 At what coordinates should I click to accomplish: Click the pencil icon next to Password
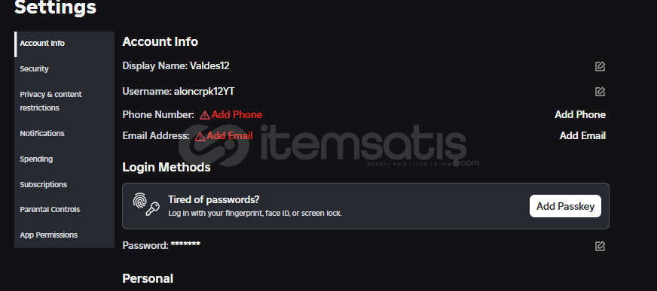pos(600,247)
